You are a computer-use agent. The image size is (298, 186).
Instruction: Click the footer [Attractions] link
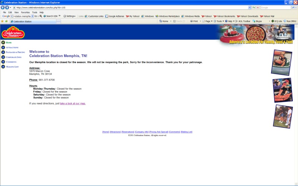(x=115, y=132)
